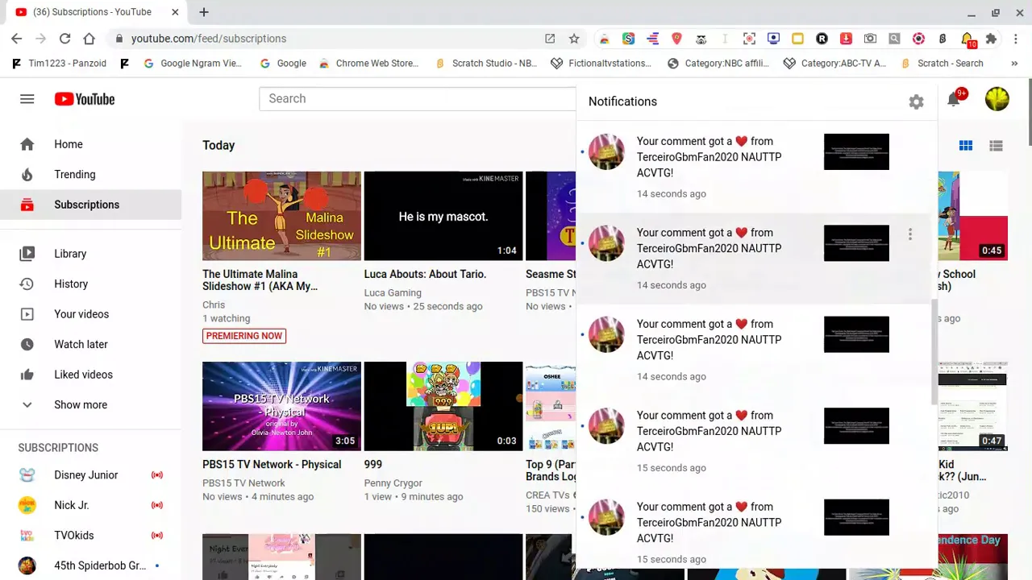Open Watch later playlist
Screen dimensions: 1032x580
(90, 344)
